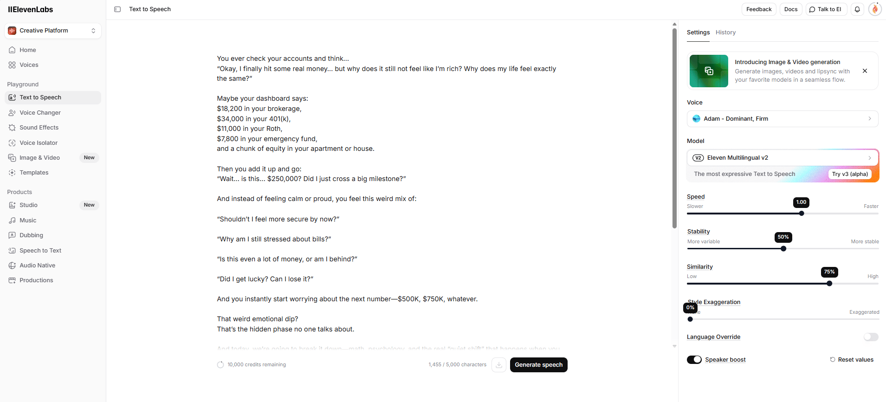Viewport: 886px width, 402px height.
Task: Open the Sound Effects tool
Action: click(39, 127)
